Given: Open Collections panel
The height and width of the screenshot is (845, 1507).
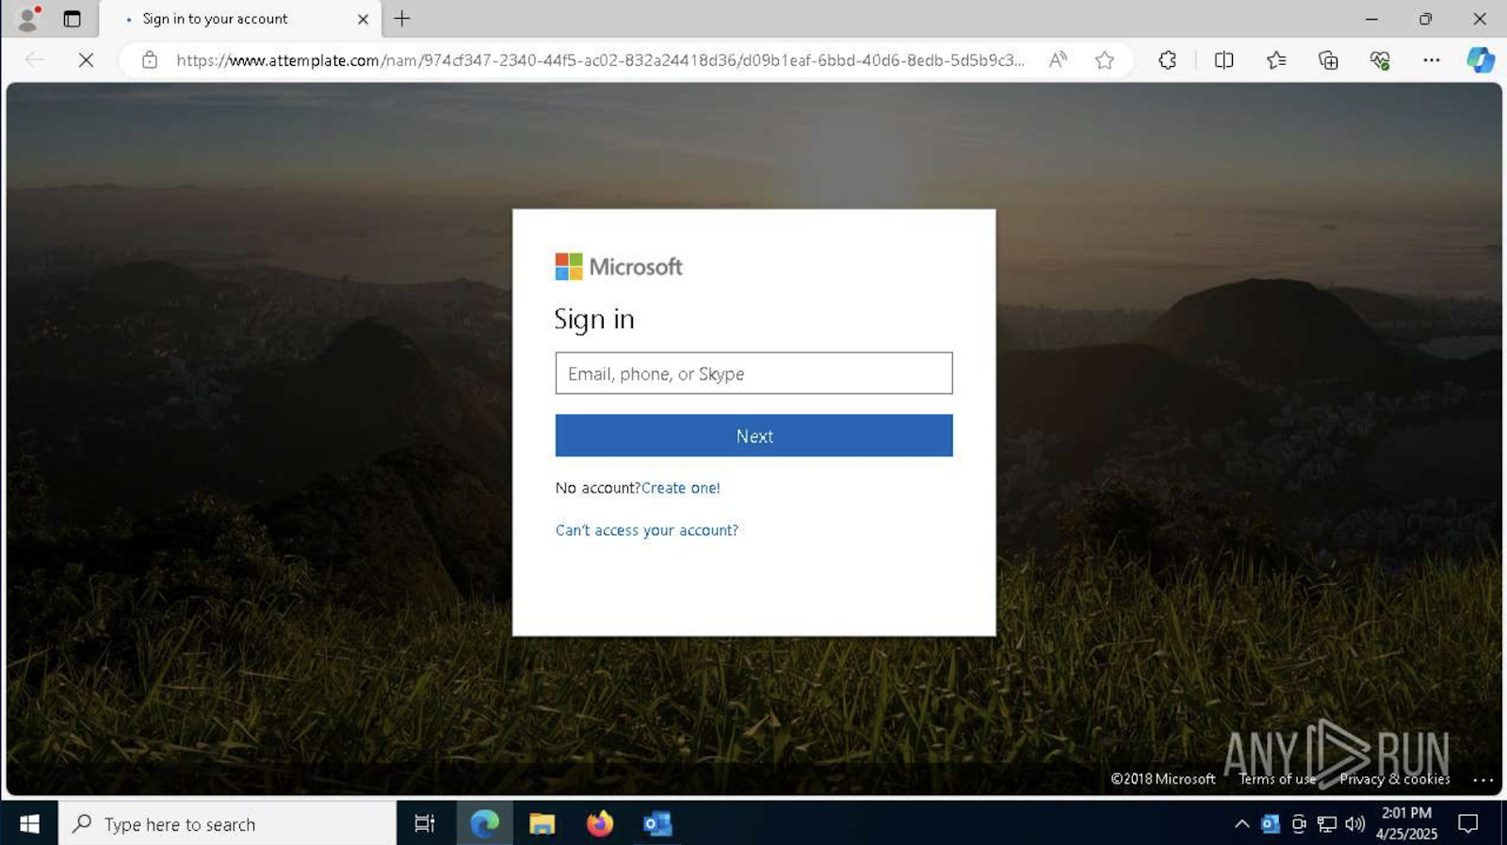Looking at the screenshot, I should point(1328,60).
